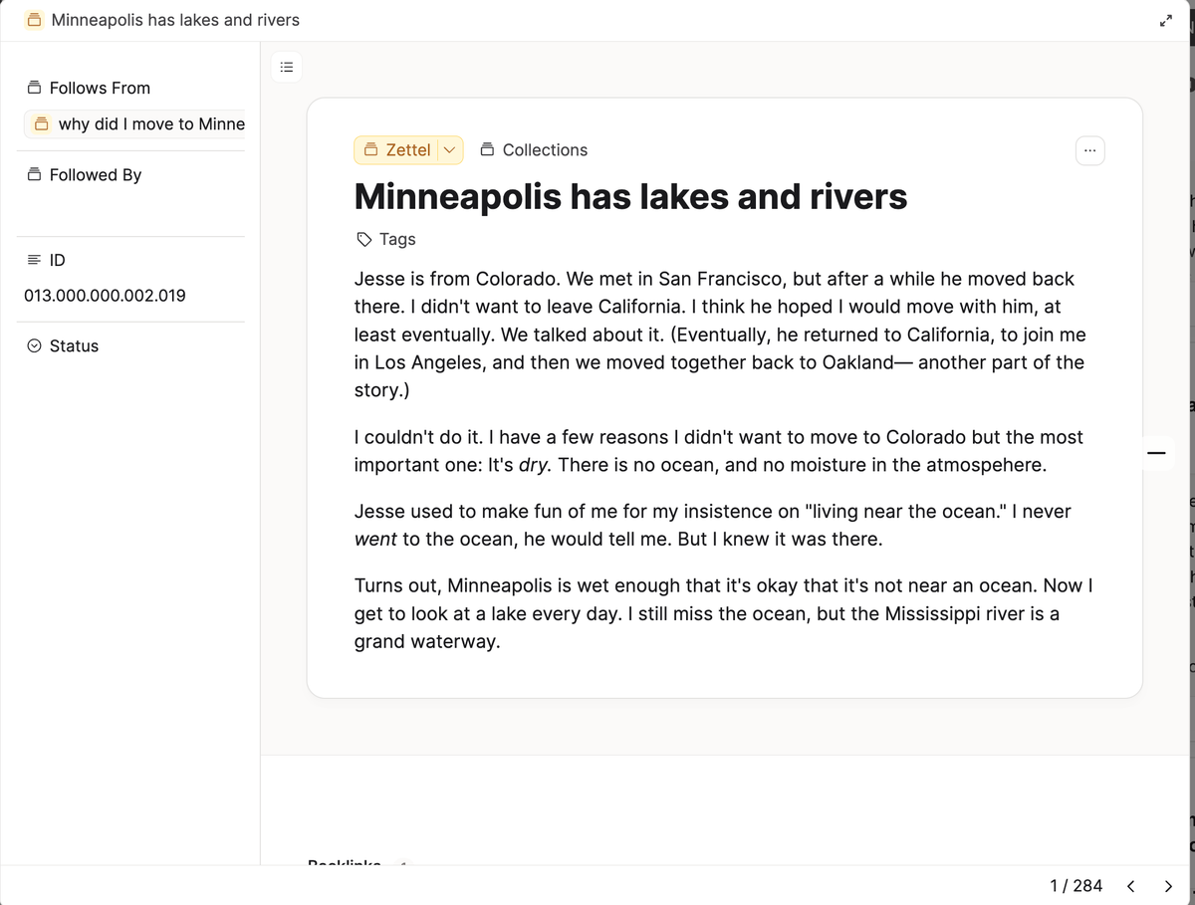Expand the page to full screen
Screen dimensions: 1195x905
(x=1166, y=21)
